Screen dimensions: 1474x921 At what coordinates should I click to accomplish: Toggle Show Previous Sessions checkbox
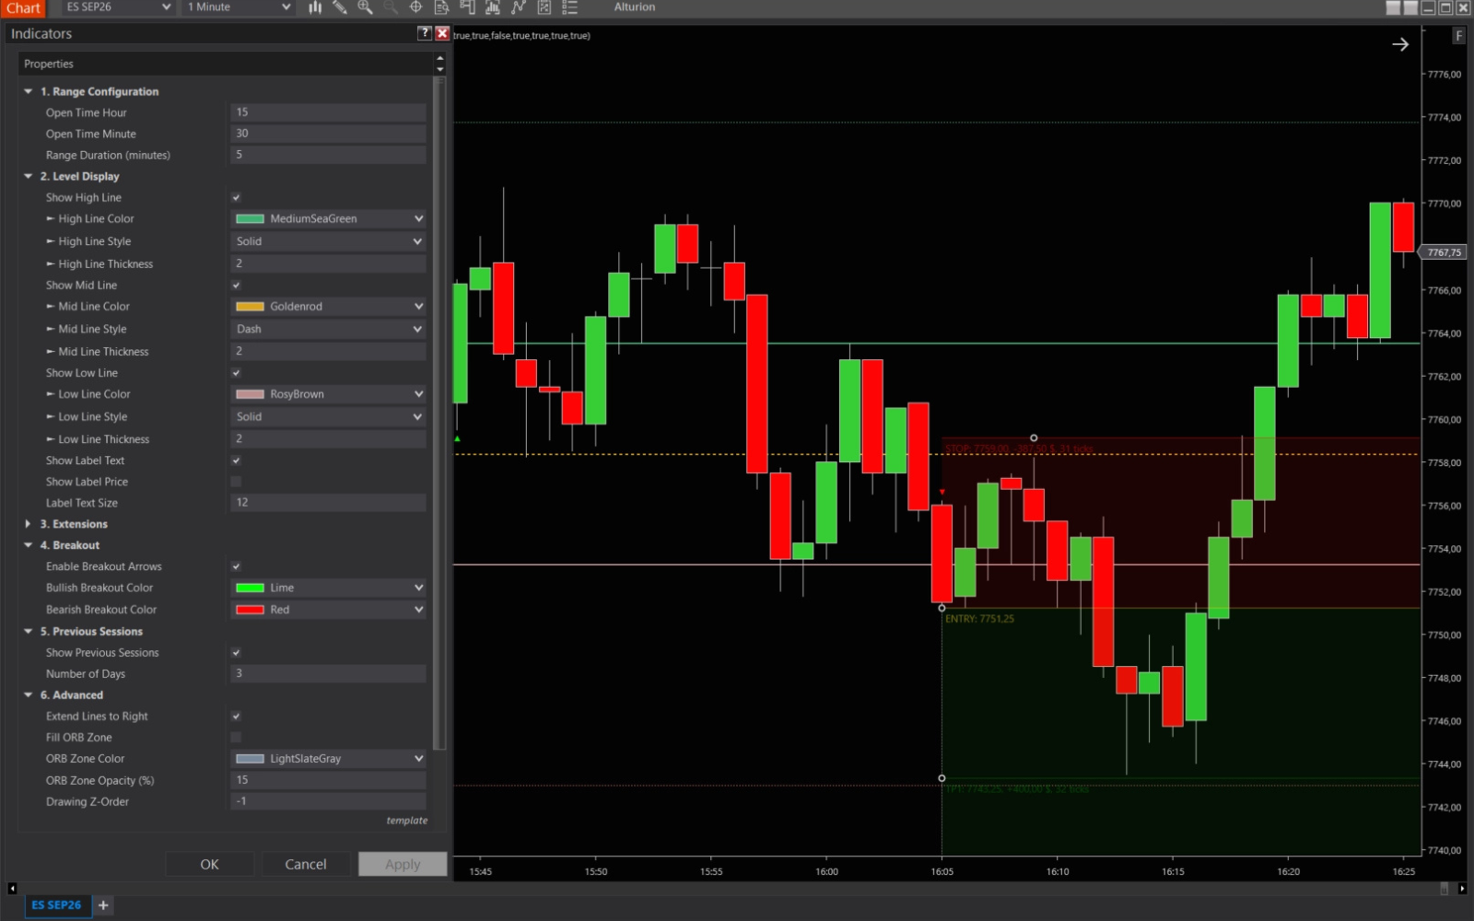[x=236, y=653]
